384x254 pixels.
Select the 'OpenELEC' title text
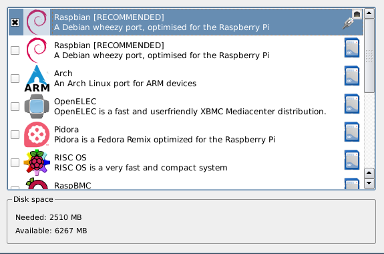pyautogui.click(x=75, y=102)
